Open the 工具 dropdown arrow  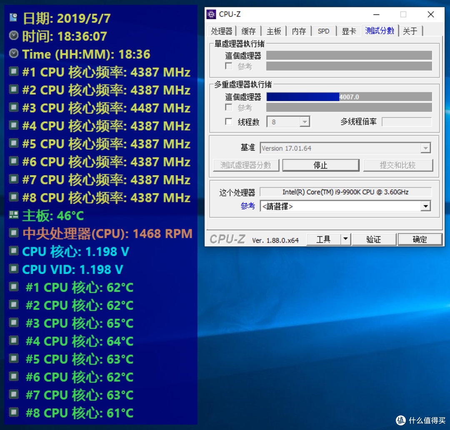click(x=345, y=239)
